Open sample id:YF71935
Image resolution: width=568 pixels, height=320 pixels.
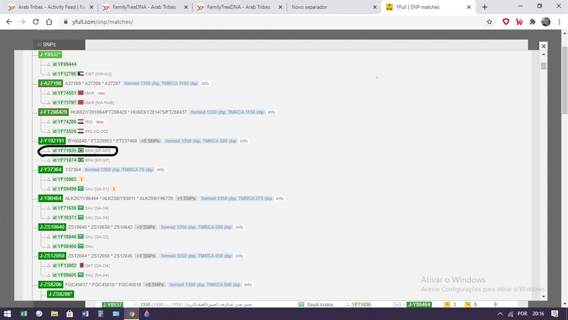(x=65, y=150)
